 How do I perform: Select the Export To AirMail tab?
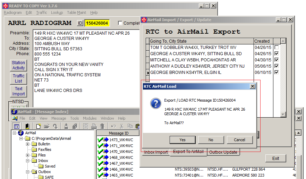188,152
